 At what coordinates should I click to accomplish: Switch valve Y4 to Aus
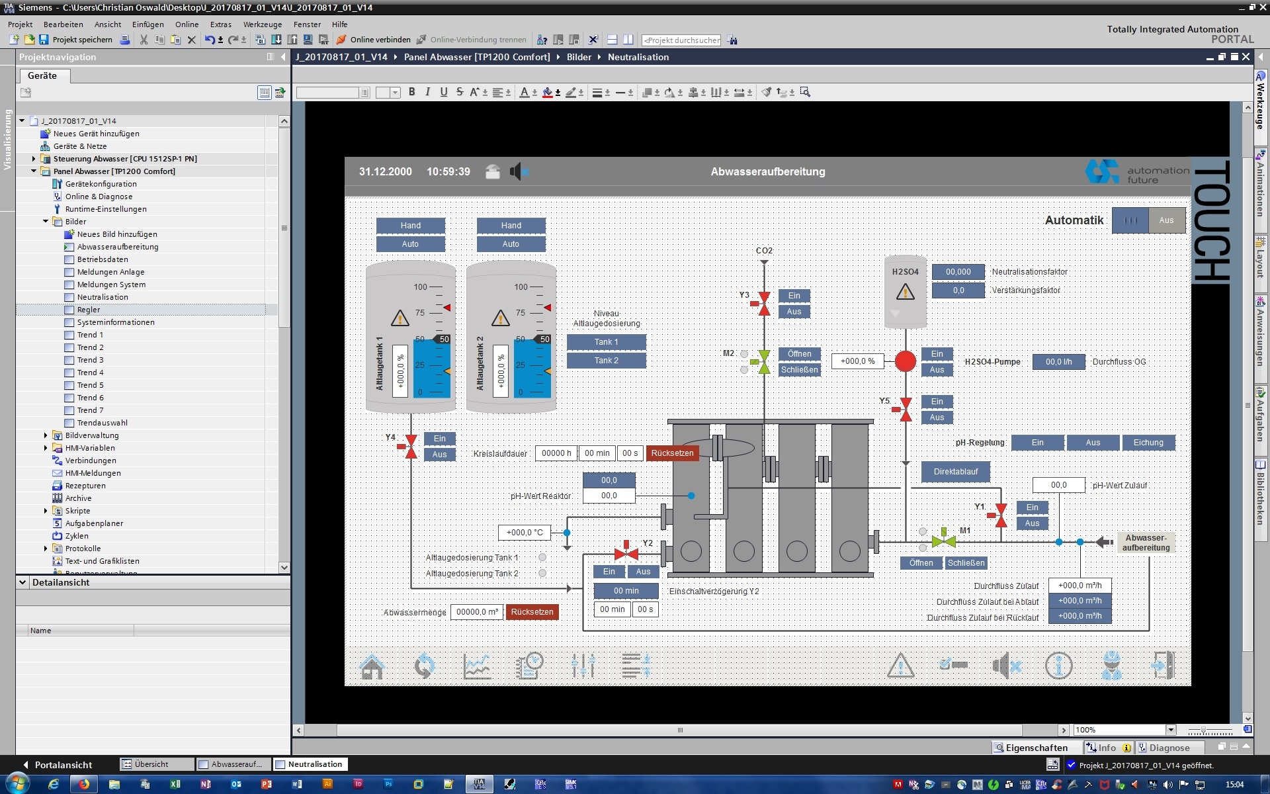440,455
